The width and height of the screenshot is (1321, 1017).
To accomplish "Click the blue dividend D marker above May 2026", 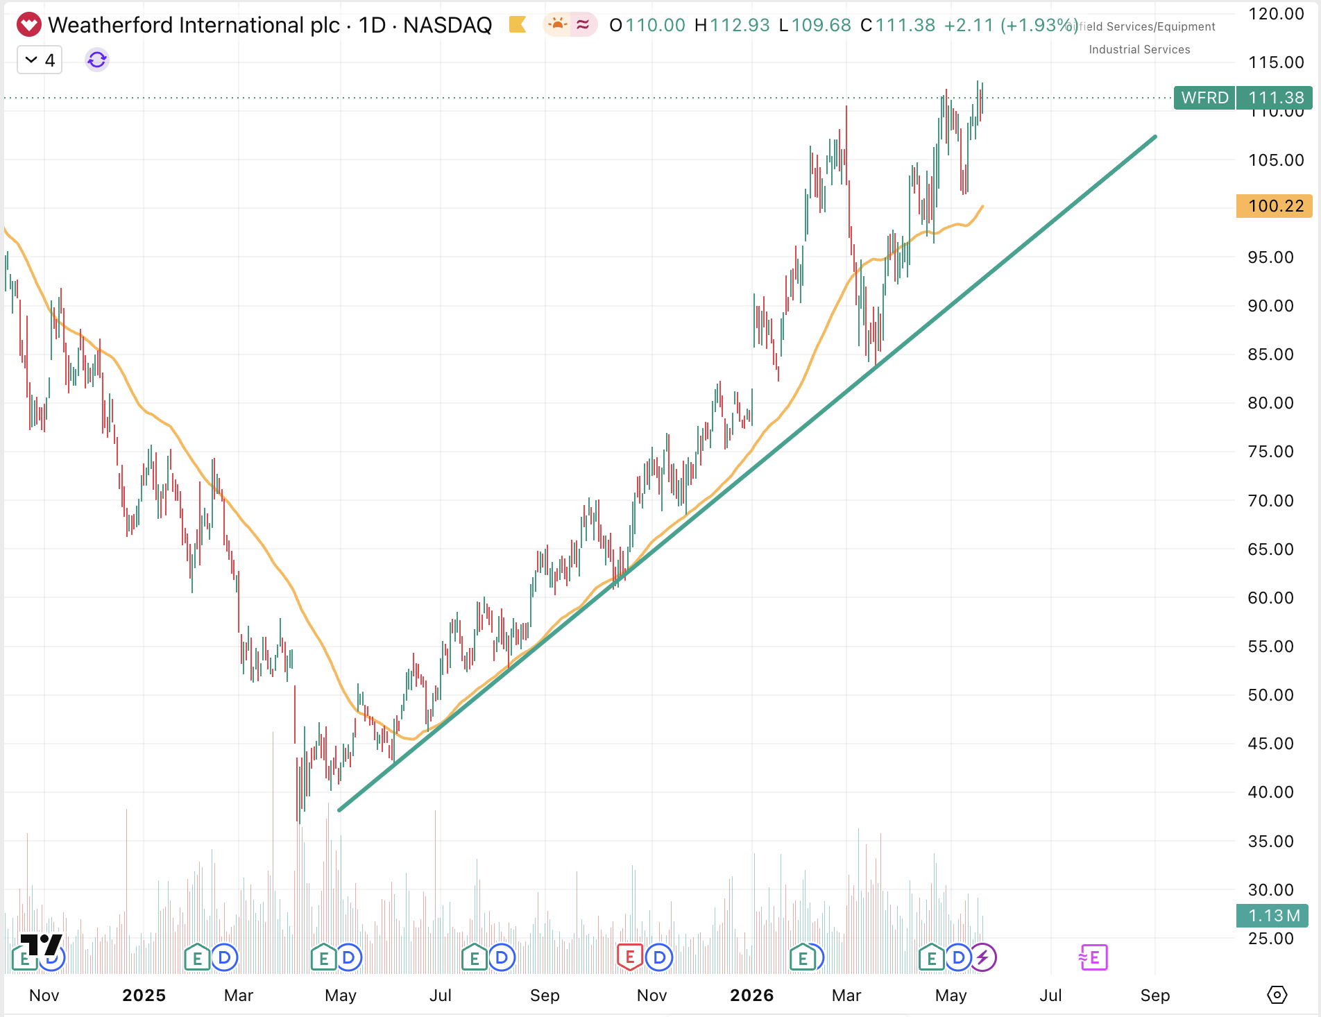I will point(958,958).
